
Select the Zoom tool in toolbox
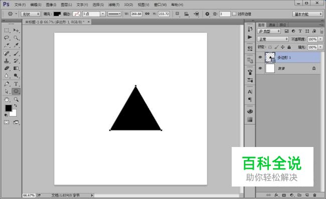click(16, 99)
